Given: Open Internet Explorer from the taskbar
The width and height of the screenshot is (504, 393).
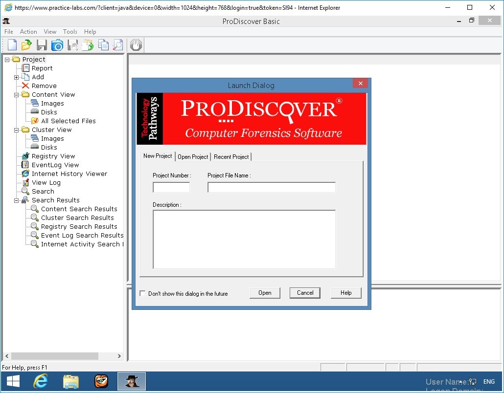Looking at the screenshot, I should (41, 381).
